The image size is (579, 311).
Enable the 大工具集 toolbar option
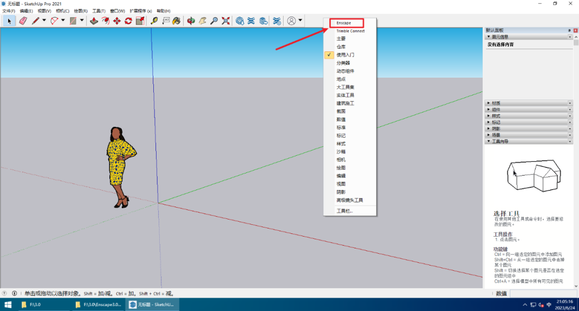[345, 87]
